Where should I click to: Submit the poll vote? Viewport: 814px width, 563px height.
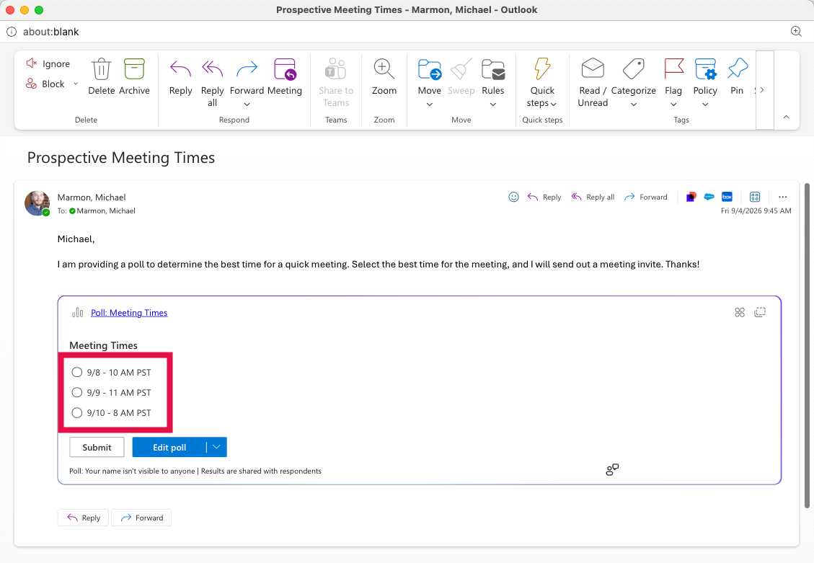pos(97,447)
